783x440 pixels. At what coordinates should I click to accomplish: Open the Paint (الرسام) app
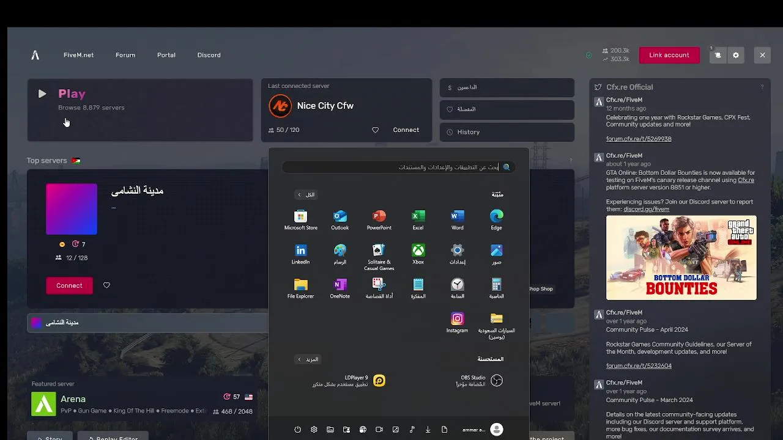(340, 254)
